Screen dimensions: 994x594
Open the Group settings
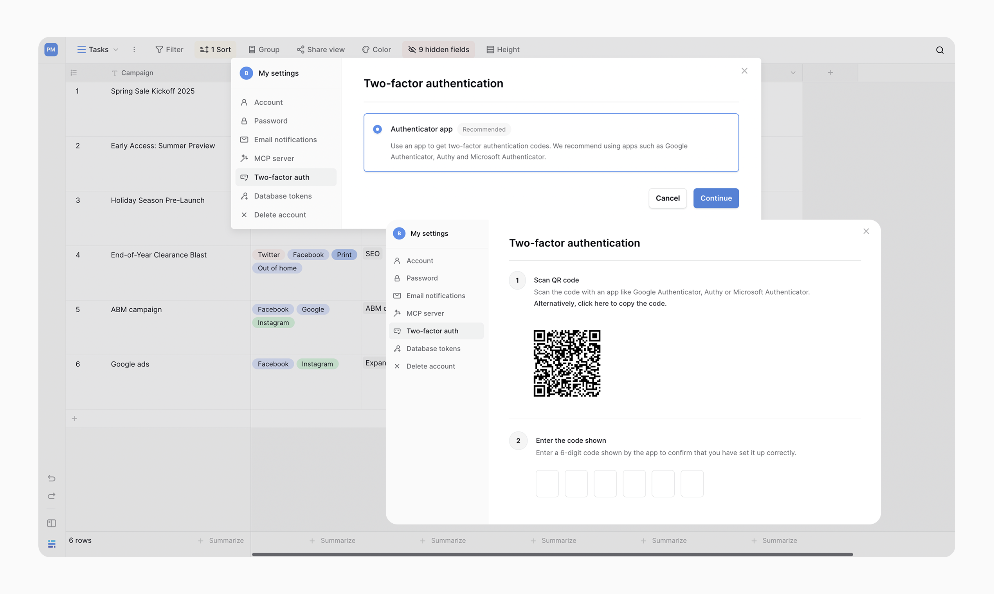pos(264,49)
